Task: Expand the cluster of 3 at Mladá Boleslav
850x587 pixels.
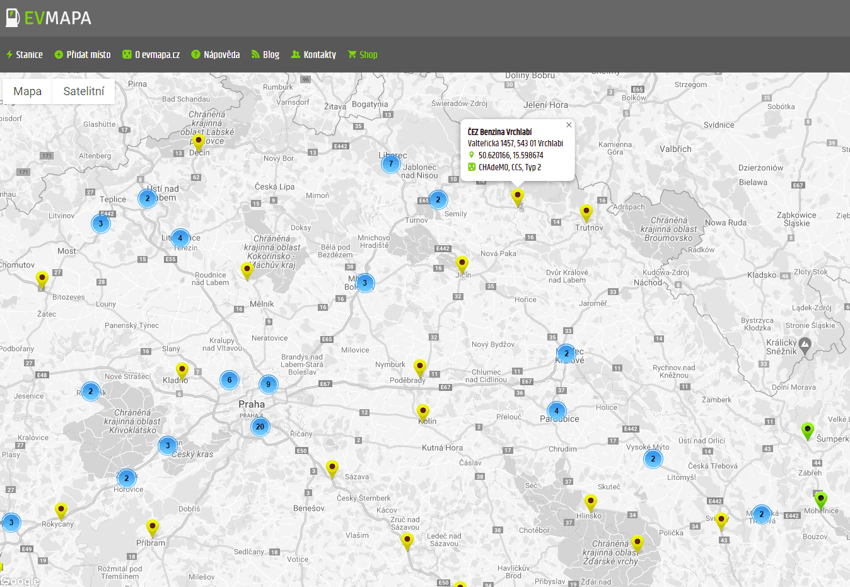Action: click(365, 283)
